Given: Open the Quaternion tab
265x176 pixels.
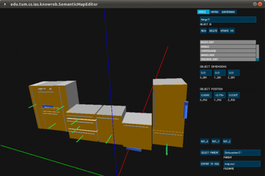Looking at the screenshot, I should click(228, 12).
